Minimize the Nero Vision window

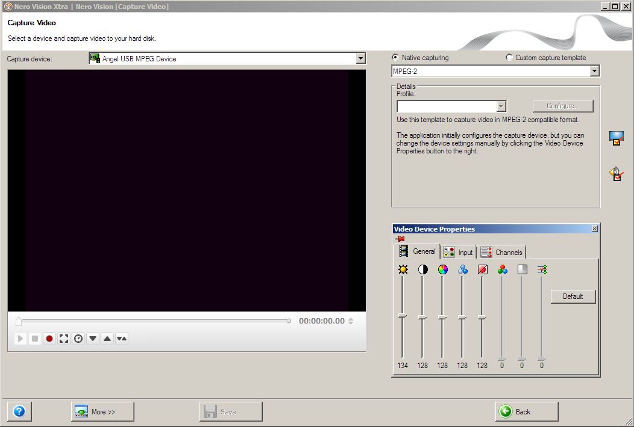point(605,7)
